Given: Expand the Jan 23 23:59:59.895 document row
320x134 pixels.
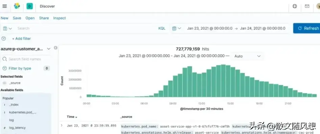Looking at the screenshot, I should click(x=62, y=126).
